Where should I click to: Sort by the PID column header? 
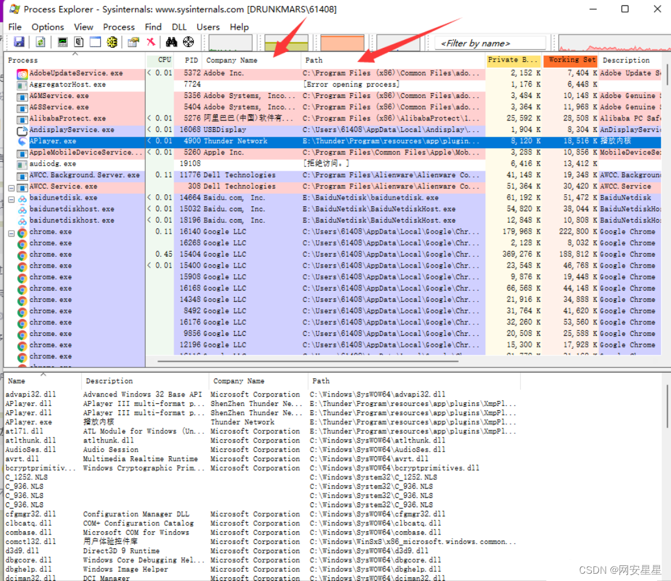coord(188,61)
